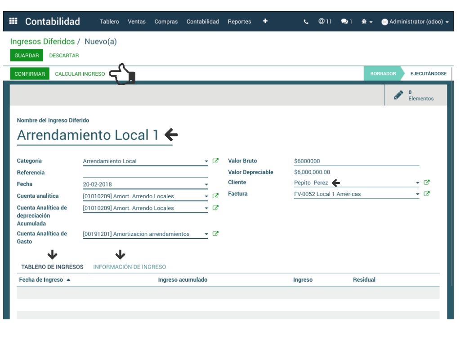Screen dimensions: 460x344
Task: Expand the Categoría dropdown
Action: (206, 161)
